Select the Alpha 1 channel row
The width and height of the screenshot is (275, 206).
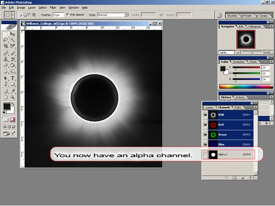(231, 154)
